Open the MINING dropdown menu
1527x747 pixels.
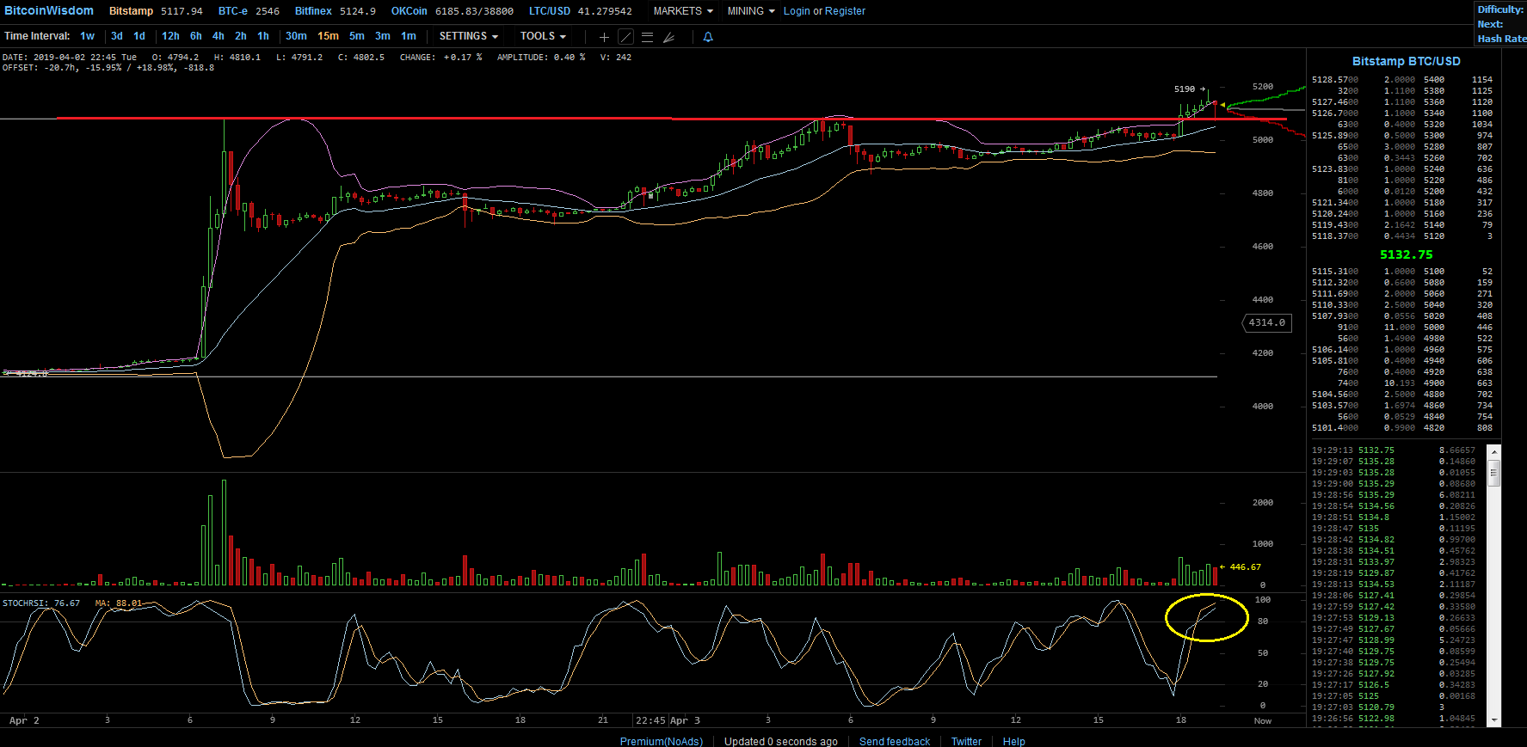(751, 11)
